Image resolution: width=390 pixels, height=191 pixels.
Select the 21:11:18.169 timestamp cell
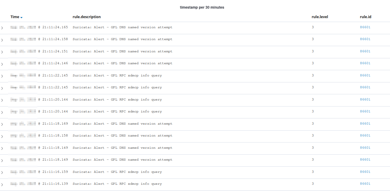tap(39, 124)
